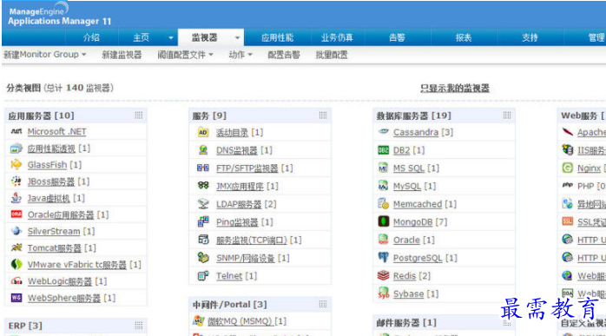Click the 服务监视(TCP端口) icon

(203, 240)
